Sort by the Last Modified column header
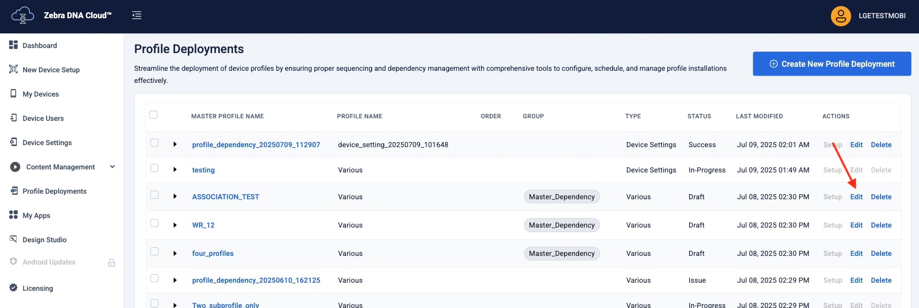 (759, 116)
